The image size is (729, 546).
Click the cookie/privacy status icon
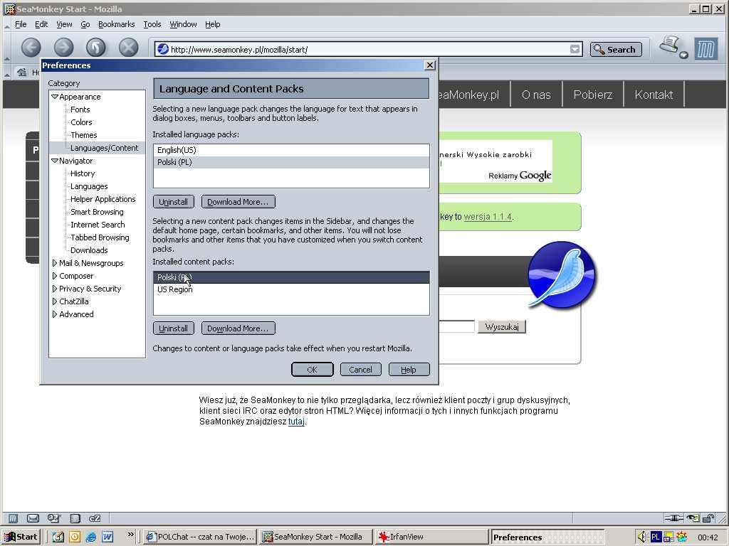693,518
